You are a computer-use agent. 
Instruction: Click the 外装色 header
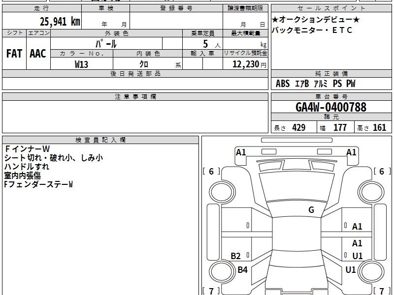pos(117,33)
